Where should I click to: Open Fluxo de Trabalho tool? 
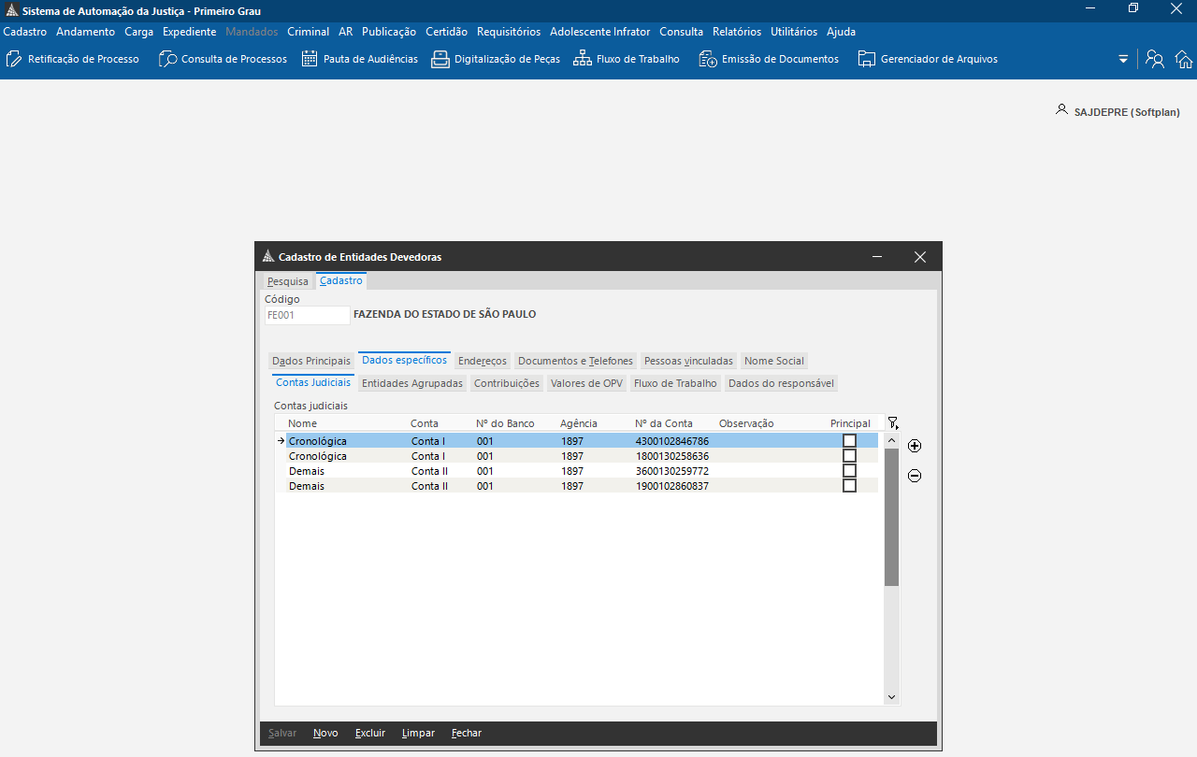click(x=627, y=59)
